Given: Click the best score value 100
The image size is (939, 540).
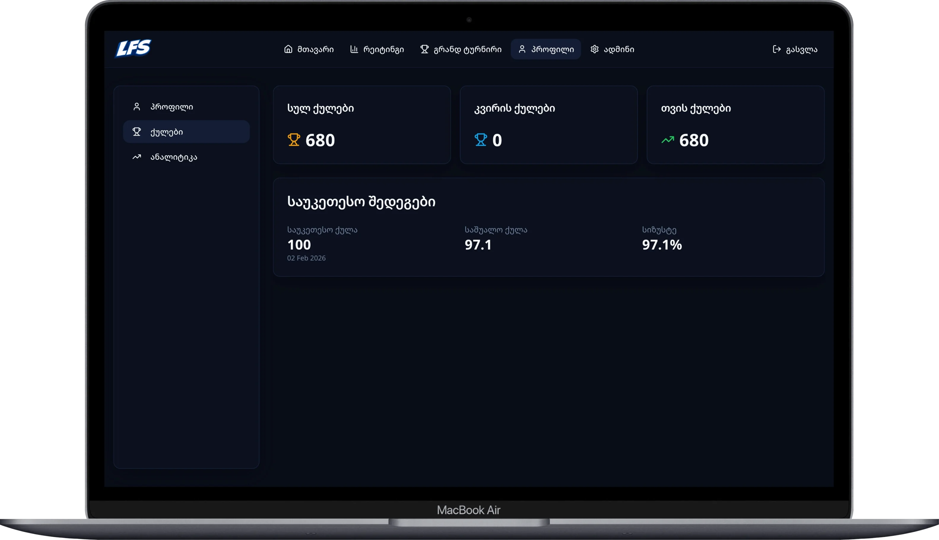Looking at the screenshot, I should 299,245.
